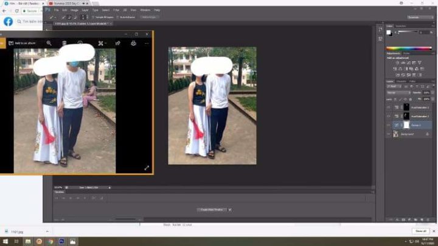This screenshot has height=246, width=438.
Task: Click the delete trash icon in Photos
Action: 64,43
